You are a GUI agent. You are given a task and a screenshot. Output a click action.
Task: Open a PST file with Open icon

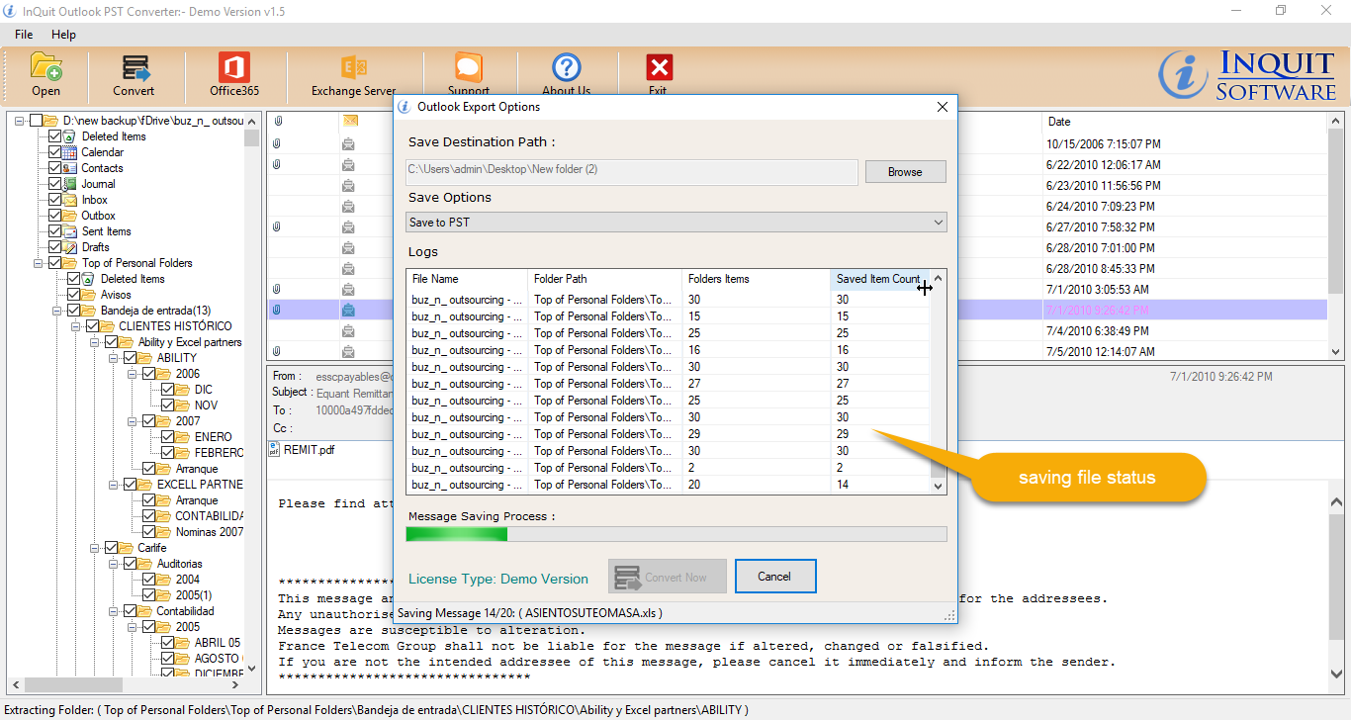tap(45, 67)
